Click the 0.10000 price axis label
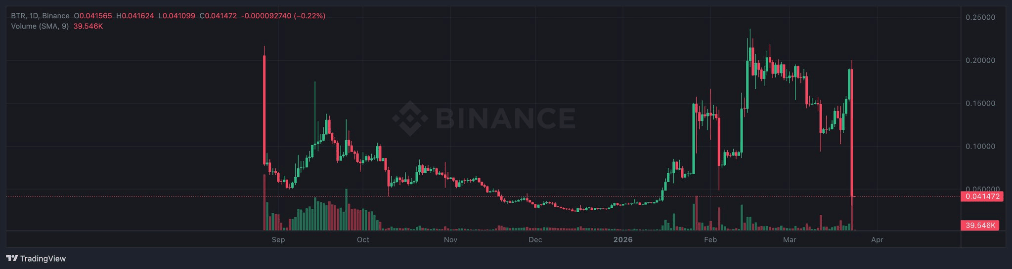The width and height of the screenshot is (1012, 269). click(x=980, y=146)
